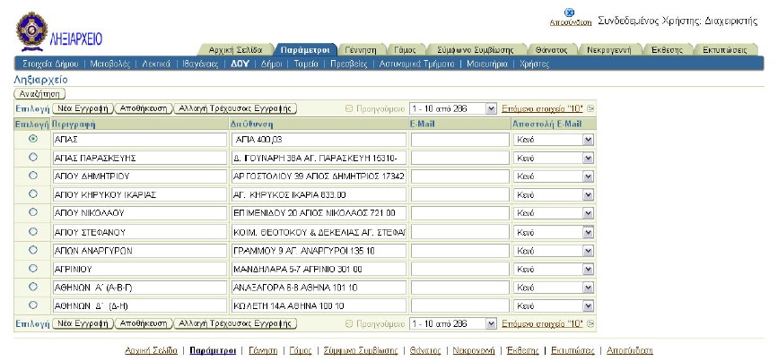
Task: Click the top Προηγούμενο arrow icon
Action: pyautogui.click(x=349, y=108)
